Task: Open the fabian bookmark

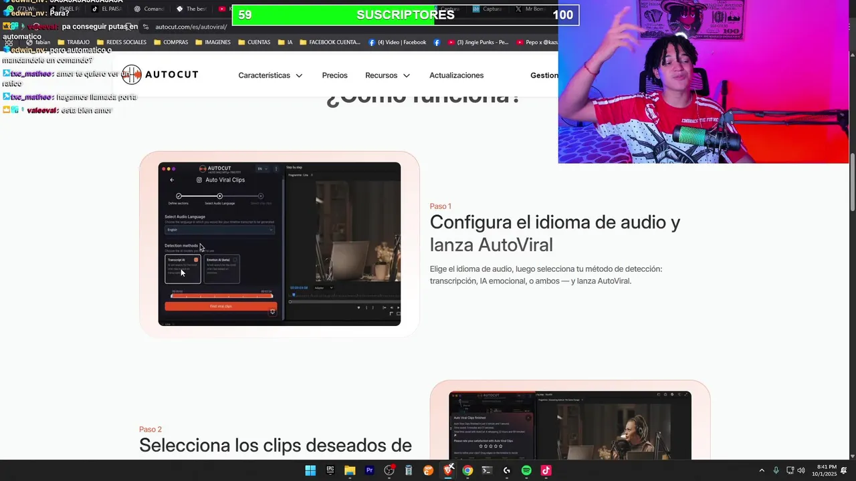Action: [x=38, y=42]
